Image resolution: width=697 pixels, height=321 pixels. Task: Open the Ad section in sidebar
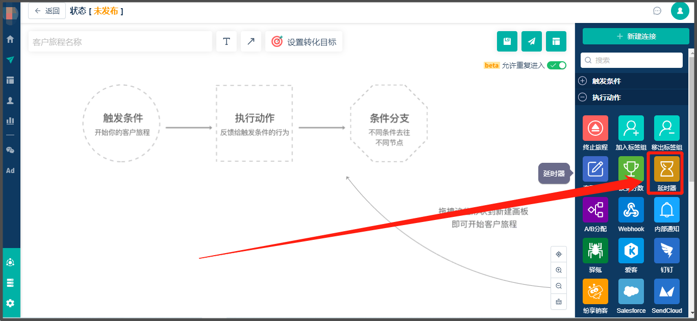coord(10,170)
